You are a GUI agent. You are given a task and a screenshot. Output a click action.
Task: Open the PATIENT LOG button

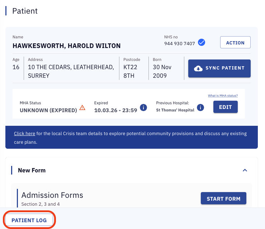[29, 220]
